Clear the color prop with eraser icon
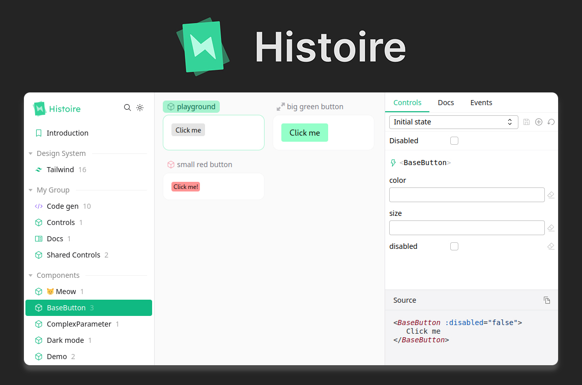The height and width of the screenshot is (385, 582). (551, 195)
